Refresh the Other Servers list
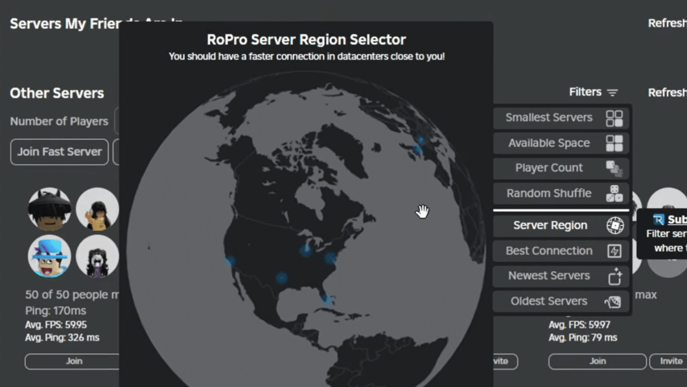The image size is (687, 387). click(x=668, y=93)
